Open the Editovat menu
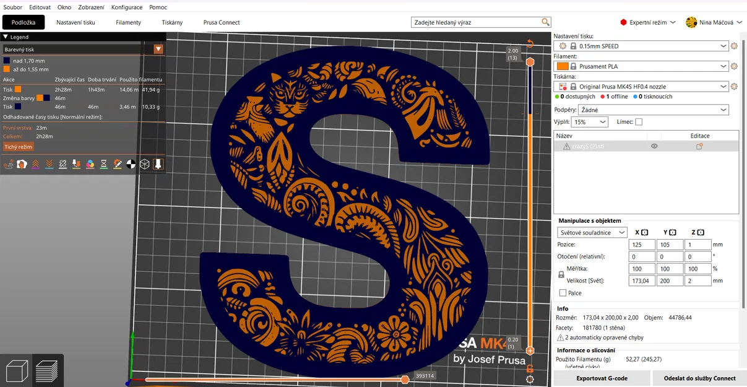747x387 pixels. pos(40,7)
